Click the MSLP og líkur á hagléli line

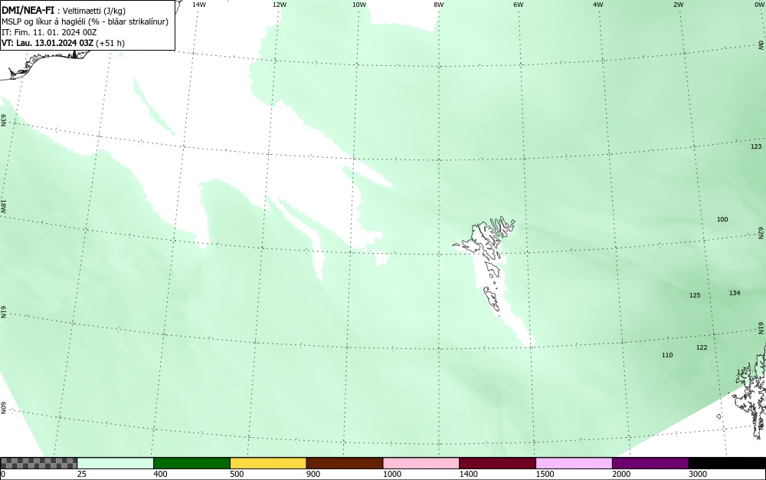coord(85,21)
